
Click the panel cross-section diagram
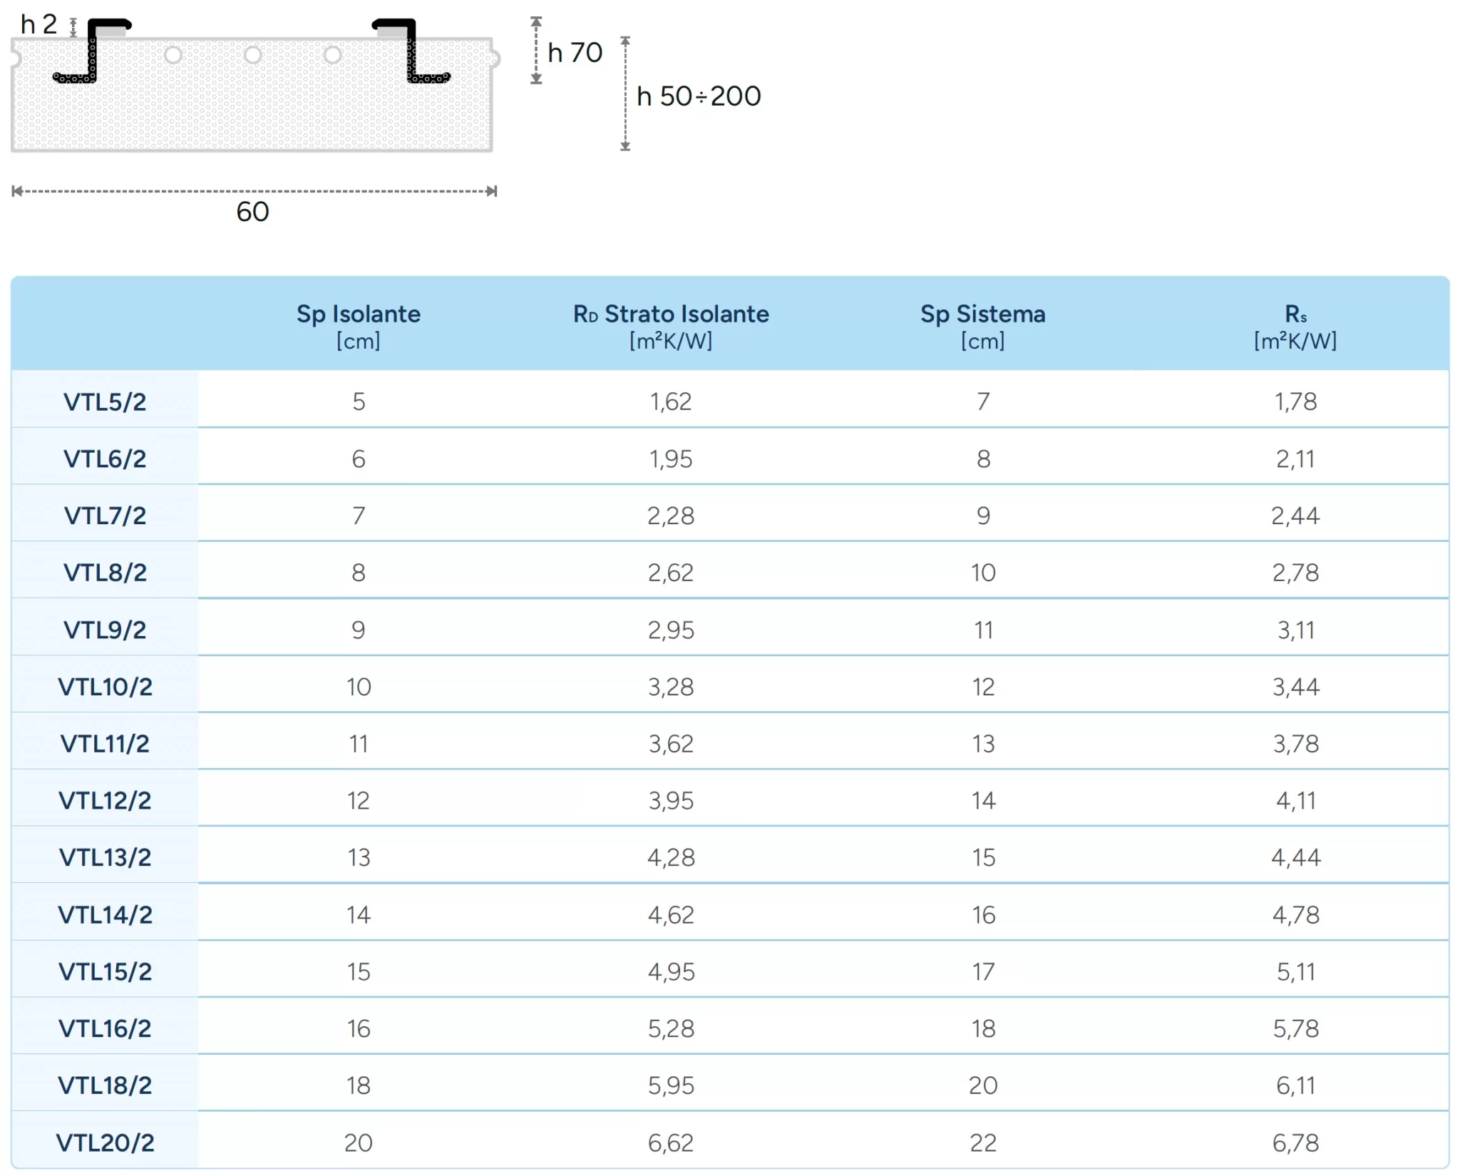[255, 86]
